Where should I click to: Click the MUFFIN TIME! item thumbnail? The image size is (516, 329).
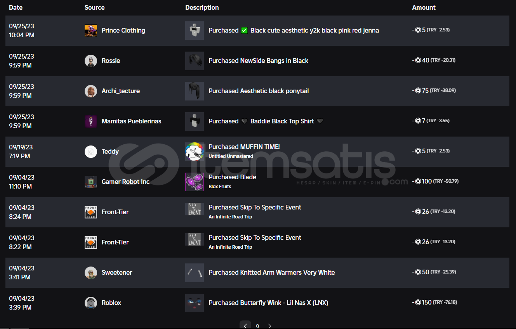coord(195,152)
